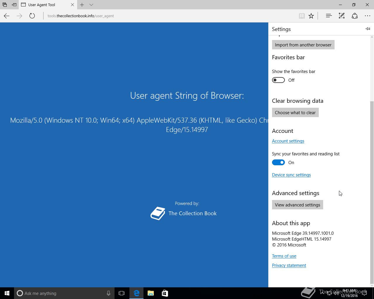Image resolution: width=374 pixels, height=299 pixels.
Task: Click Cortana Ask me anything search box
Action: (x=64, y=293)
